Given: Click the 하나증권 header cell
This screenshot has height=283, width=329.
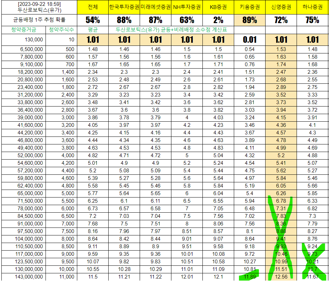Looking at the screenshot, I should click(x=312, y=7).
